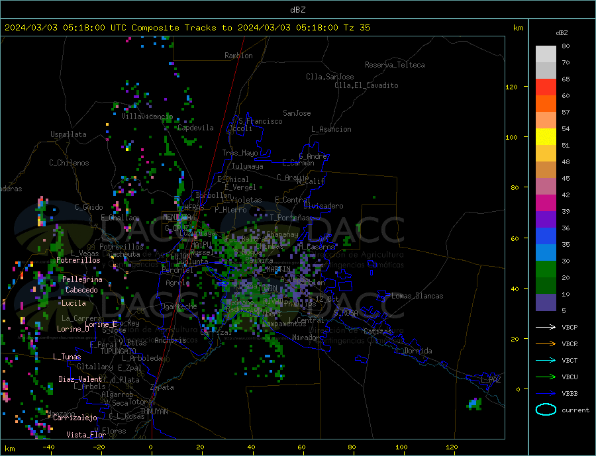
Task: Click the blue VBBB arrow legend icon
Action: pyautogui.click(x=546, y=394)
